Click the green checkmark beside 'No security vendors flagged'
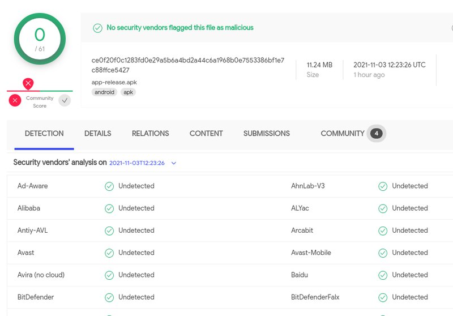 97,28
